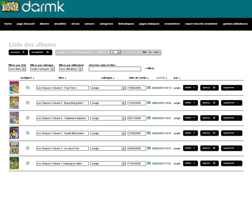Uncheck online status for Simpson Volume 1

tap(28, 163)
